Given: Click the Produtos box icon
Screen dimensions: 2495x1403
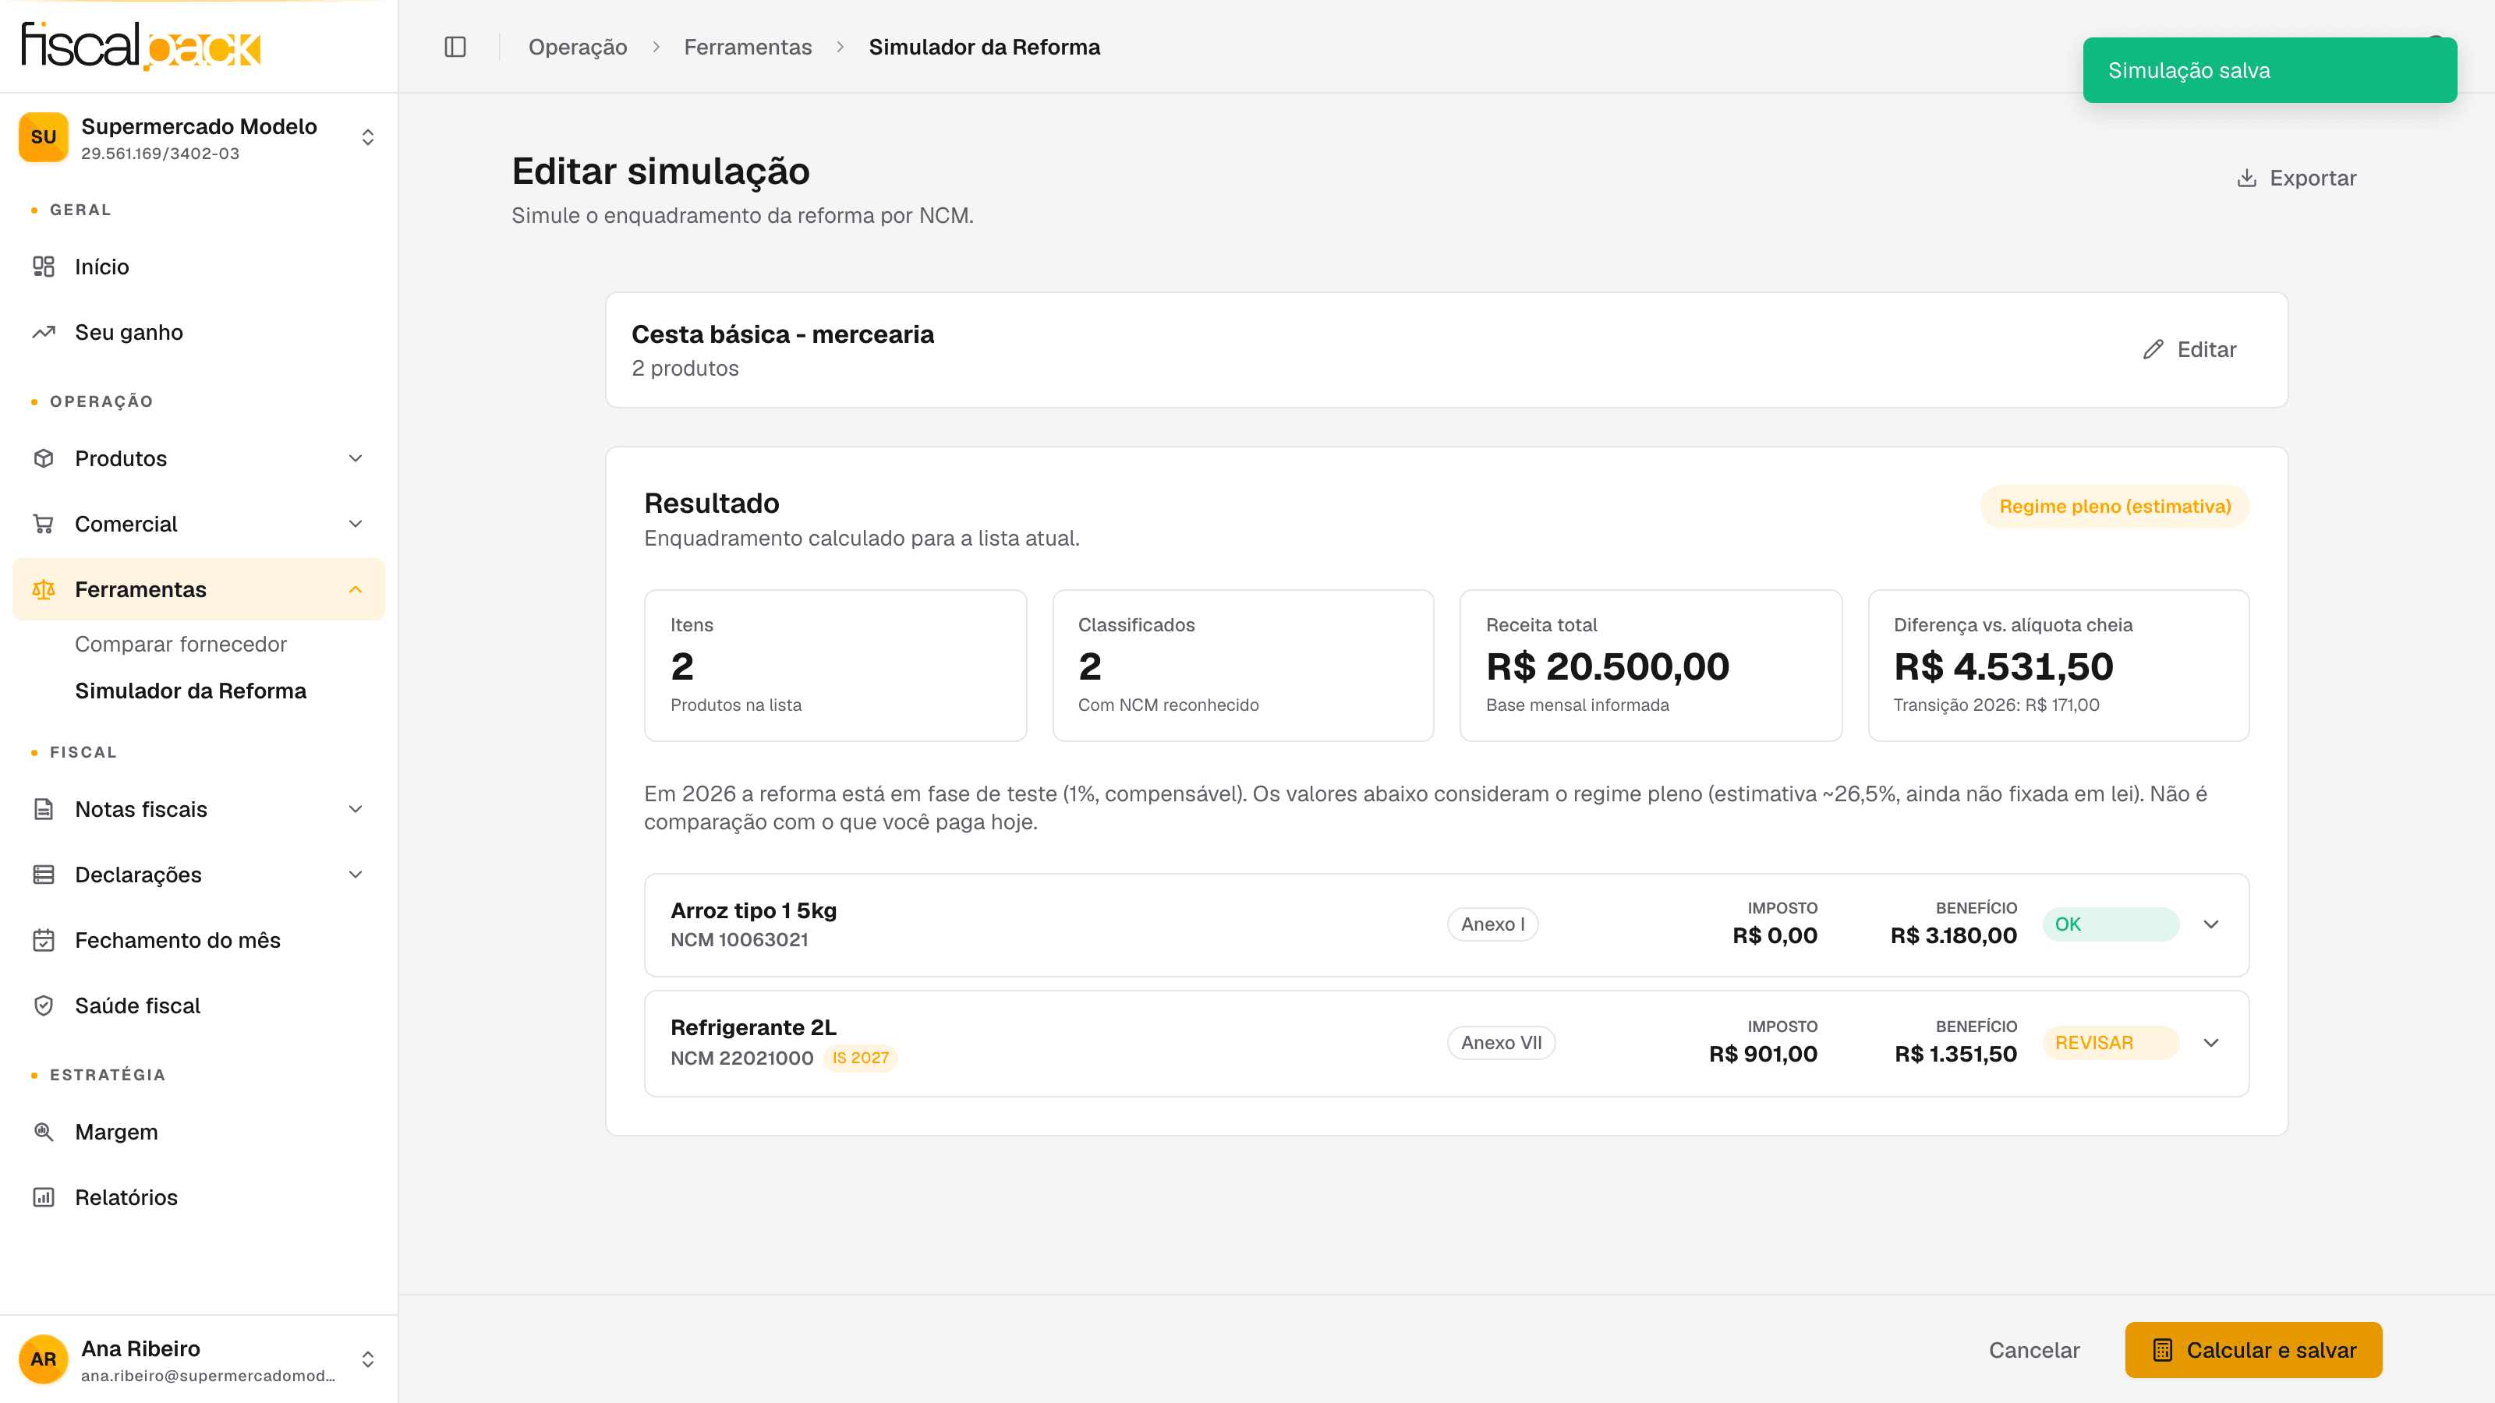Looking at the screenshot, I should click(x=44, y=458).
